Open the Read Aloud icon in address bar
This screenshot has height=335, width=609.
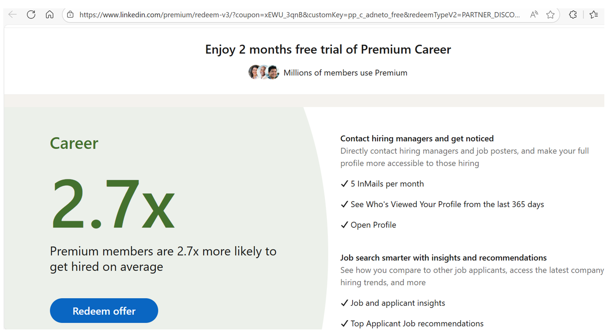tap(534, 15)
